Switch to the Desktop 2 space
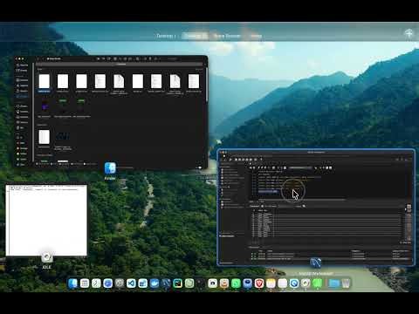 pyautogui.click(x=195, y=36)
